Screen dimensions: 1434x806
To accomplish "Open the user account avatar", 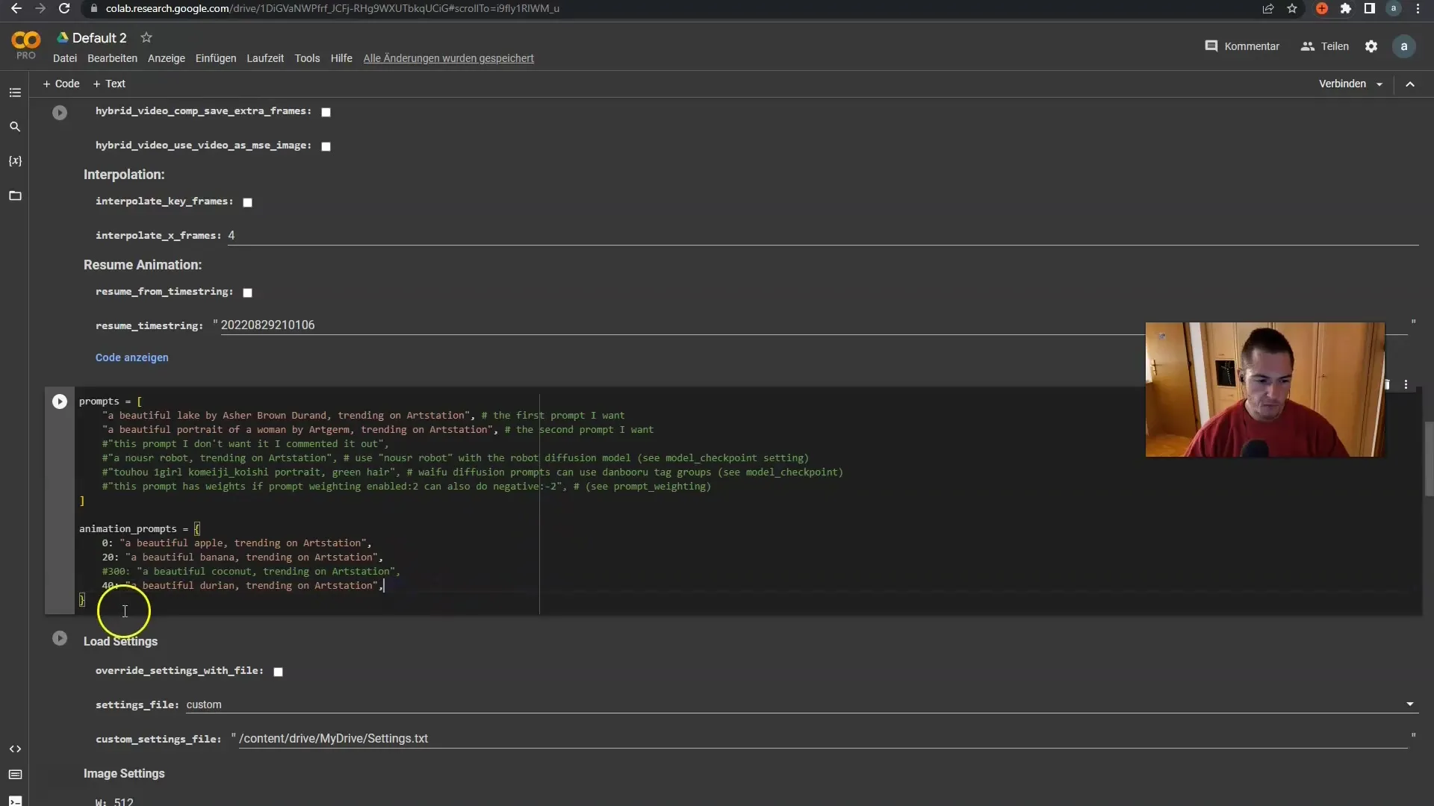I will point(1404,46).
